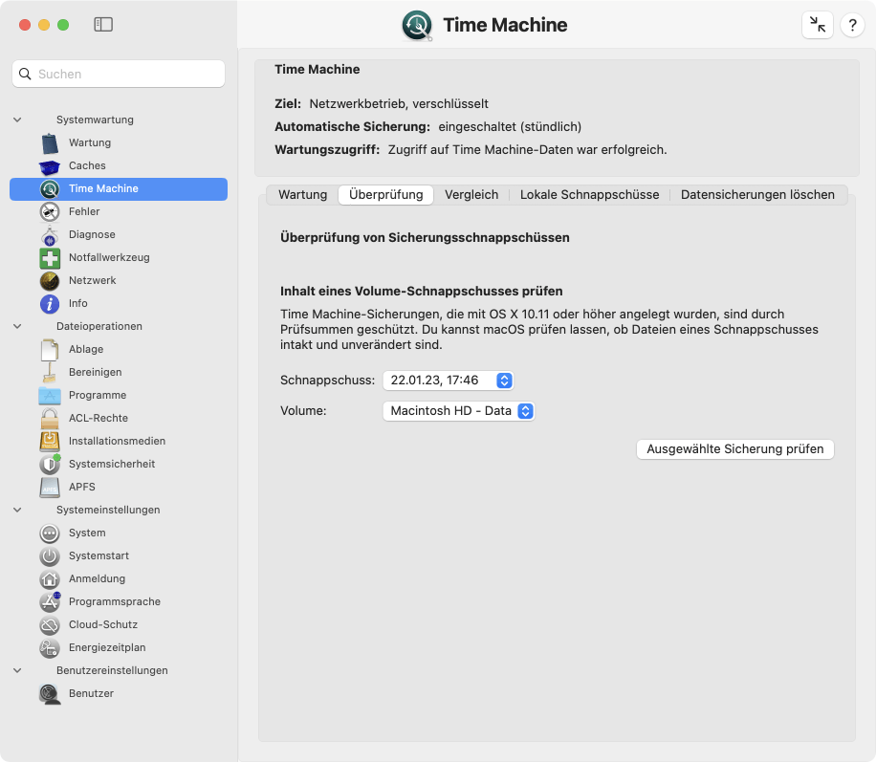Open the Datensicherungen löschen tab
This screenshot has width=876, height=762.
(757, 195)
